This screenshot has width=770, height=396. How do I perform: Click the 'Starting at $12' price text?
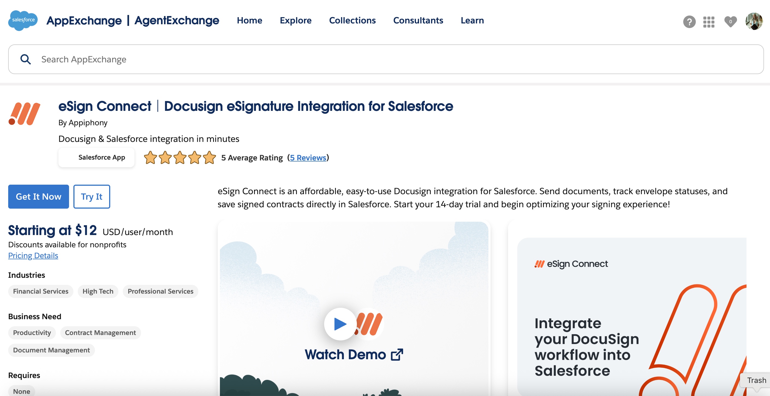(x=52, y=230)
